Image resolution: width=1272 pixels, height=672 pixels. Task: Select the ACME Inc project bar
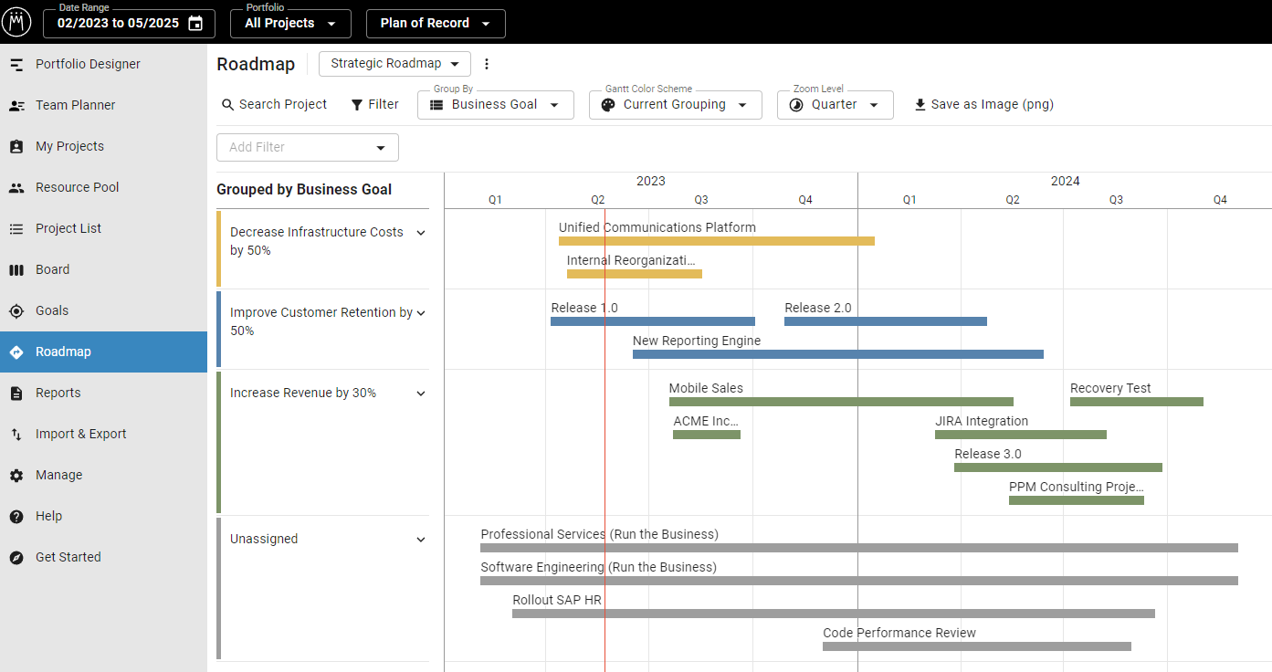coord(707,435)
